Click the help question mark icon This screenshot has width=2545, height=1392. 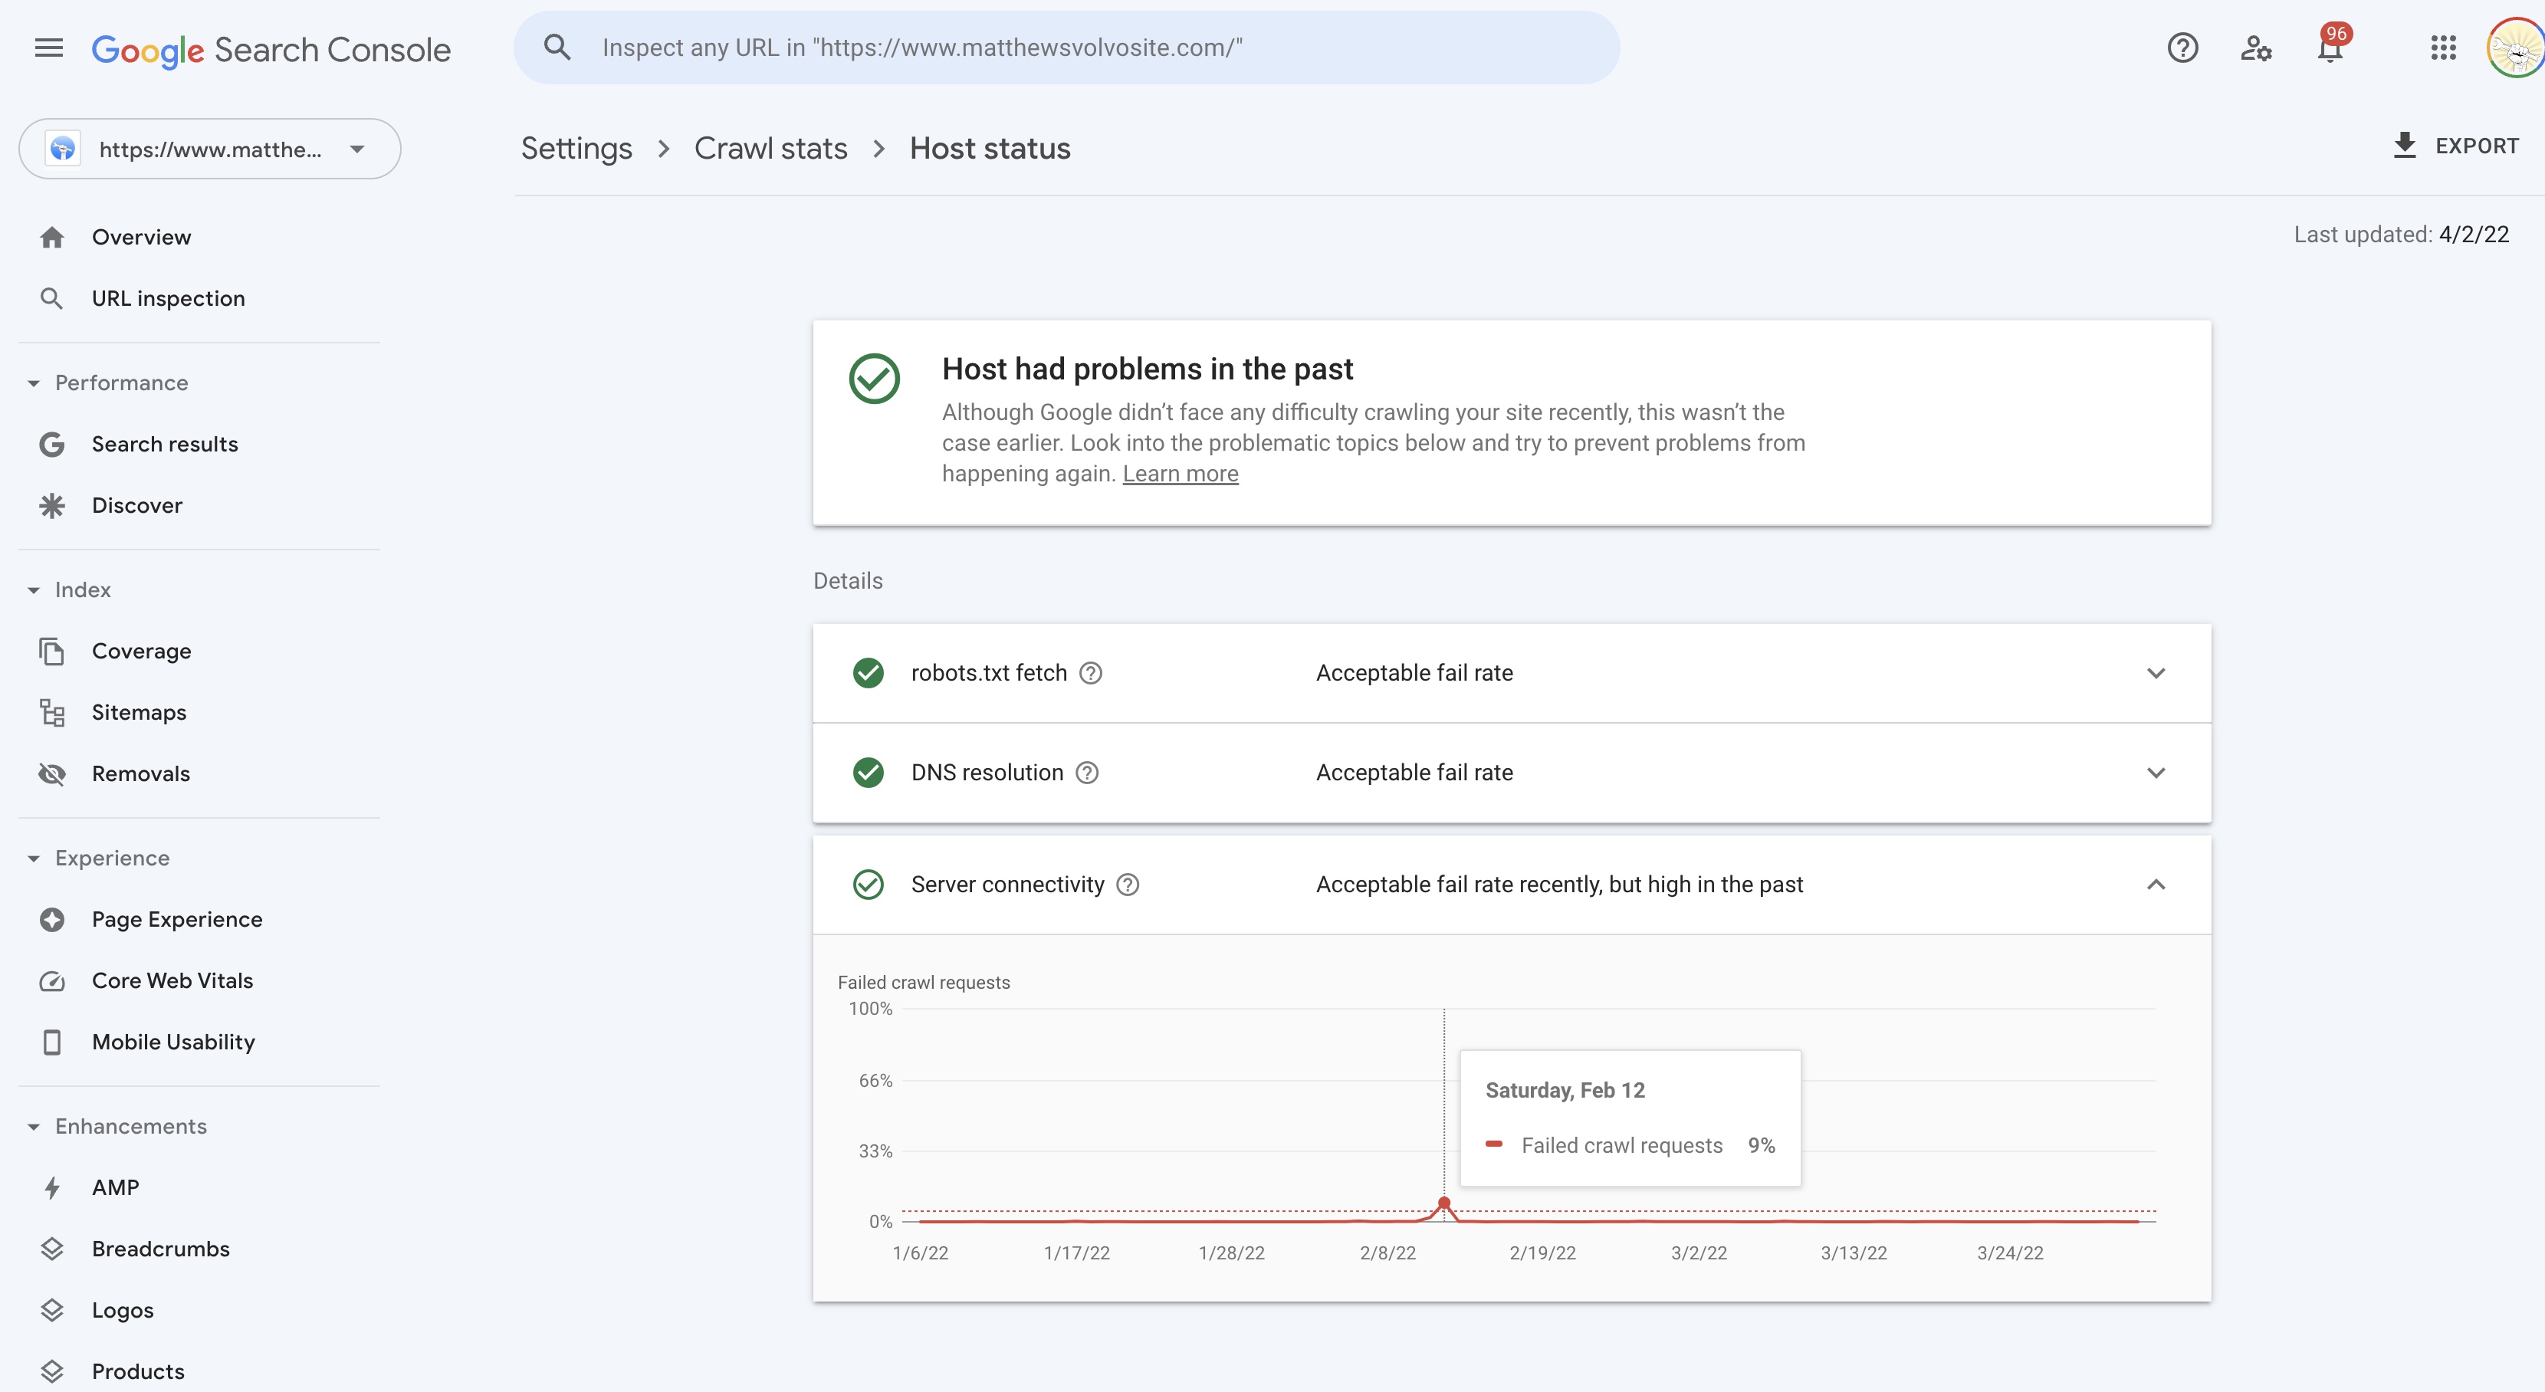coord(2182,48)
